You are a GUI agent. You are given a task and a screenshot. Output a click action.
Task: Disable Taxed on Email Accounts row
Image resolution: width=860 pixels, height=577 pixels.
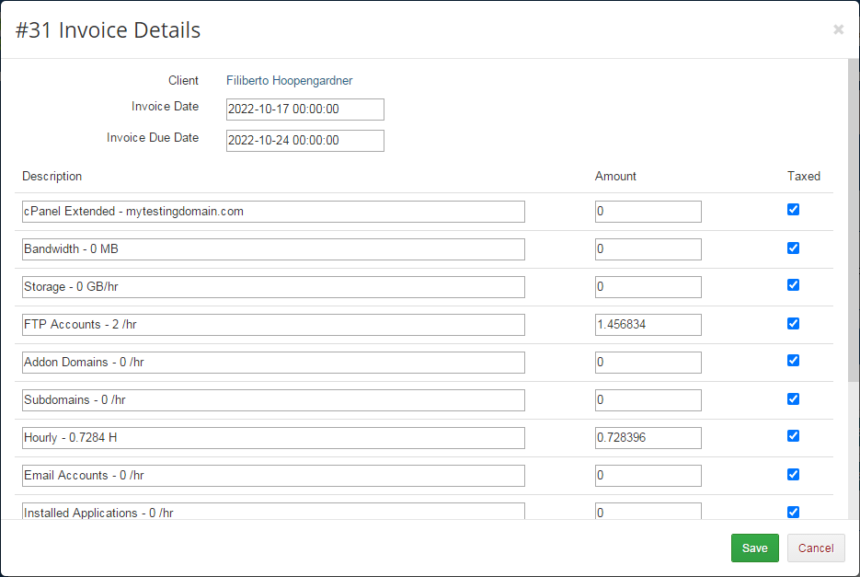click(x=793, y=474)
